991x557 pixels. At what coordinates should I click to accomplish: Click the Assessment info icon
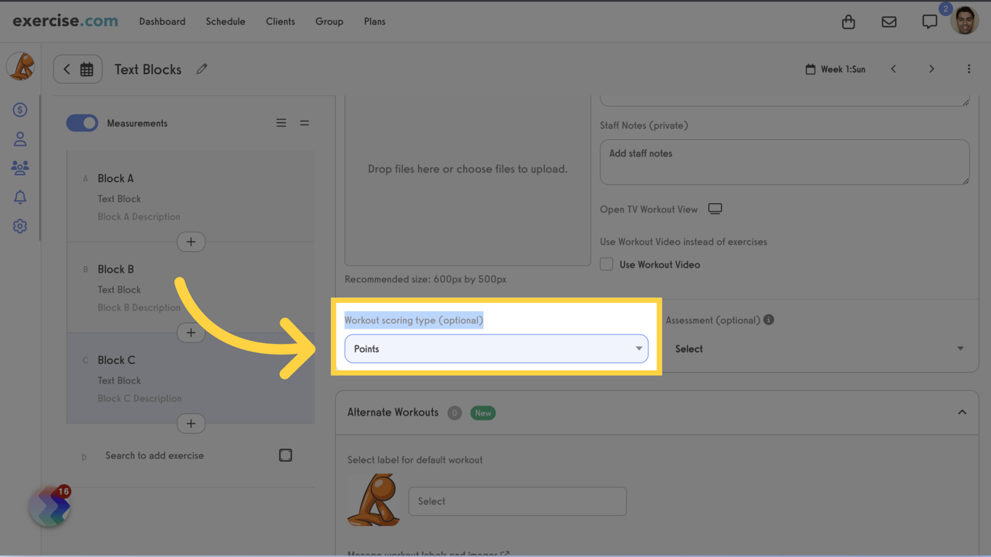769,320
